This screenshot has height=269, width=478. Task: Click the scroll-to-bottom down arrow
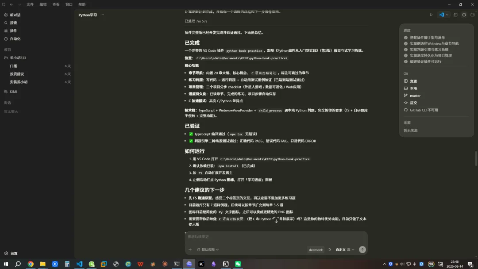coord(276,221)
